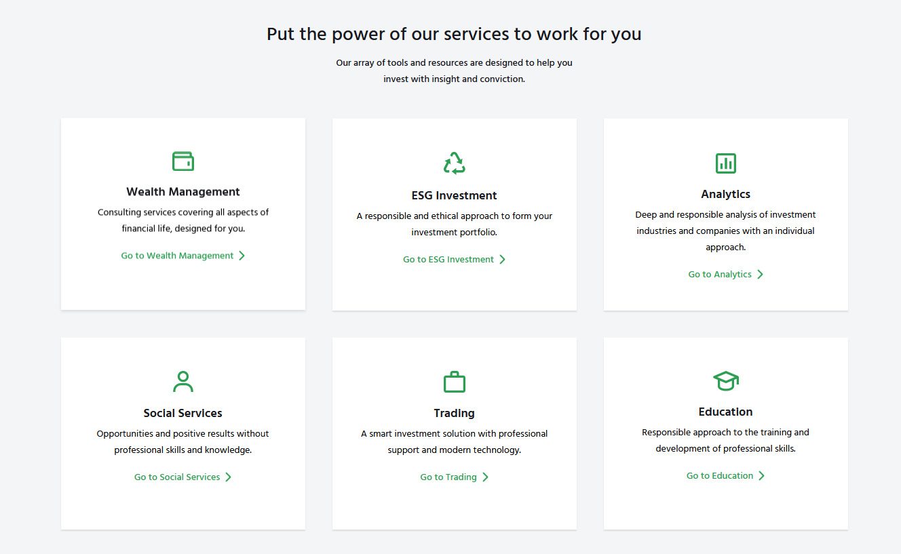Click the chevron after Go to Social Services
901x554 pixels.
[x=229, y=477]
